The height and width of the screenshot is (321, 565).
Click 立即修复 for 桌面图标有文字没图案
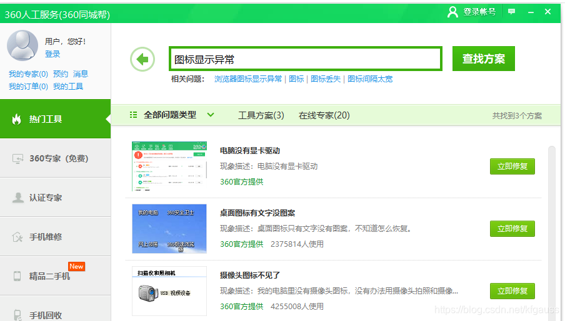click(512, 229)
